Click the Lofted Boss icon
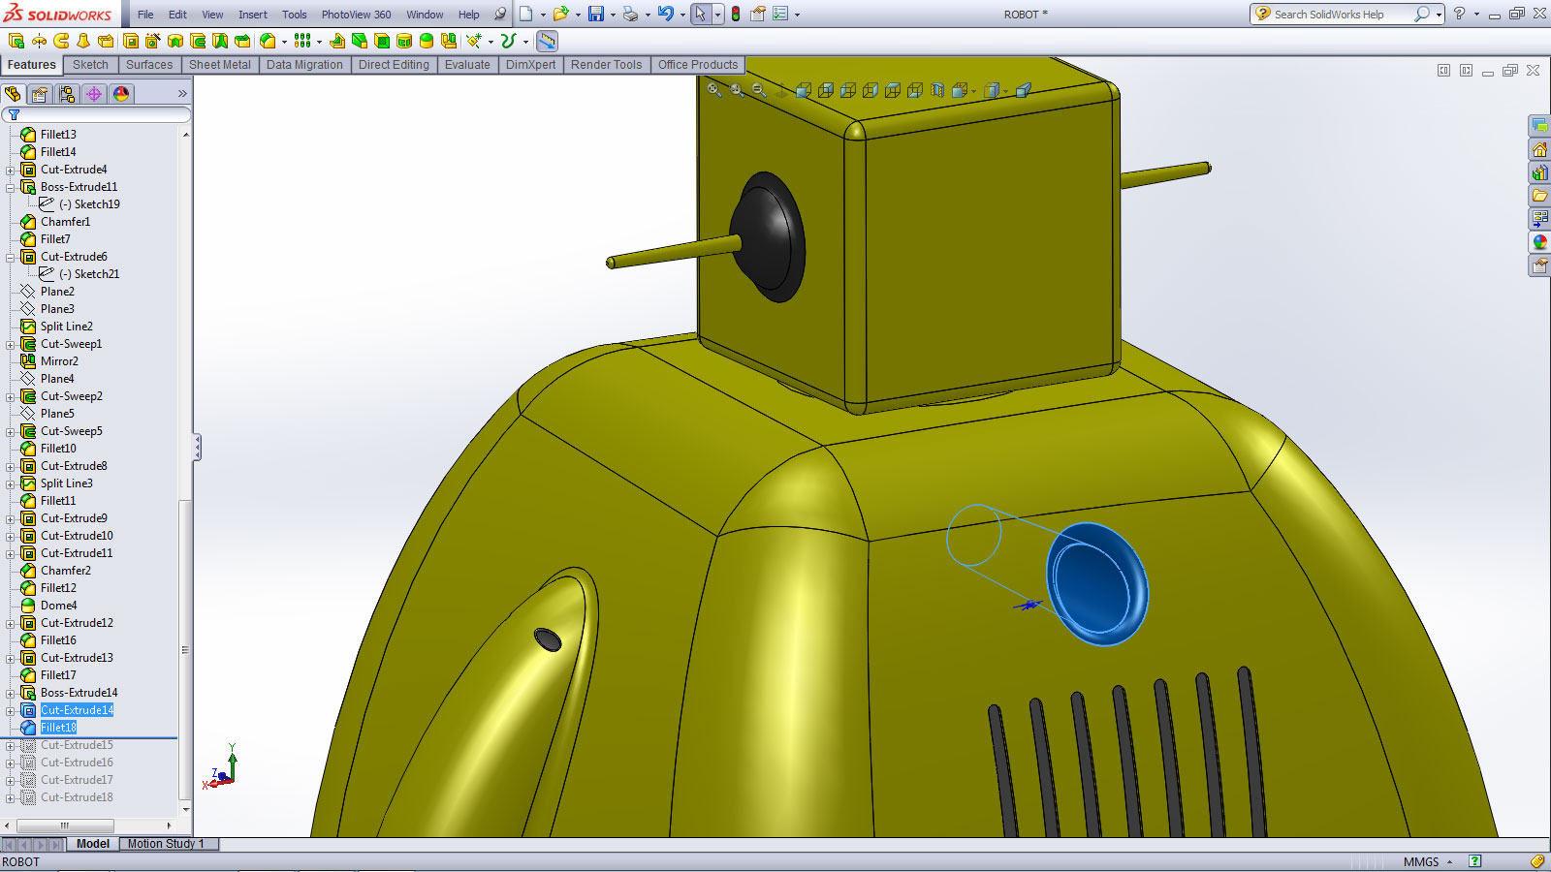Image resolution: width=1551 pixels, height=872 pixels. point(83,41)
